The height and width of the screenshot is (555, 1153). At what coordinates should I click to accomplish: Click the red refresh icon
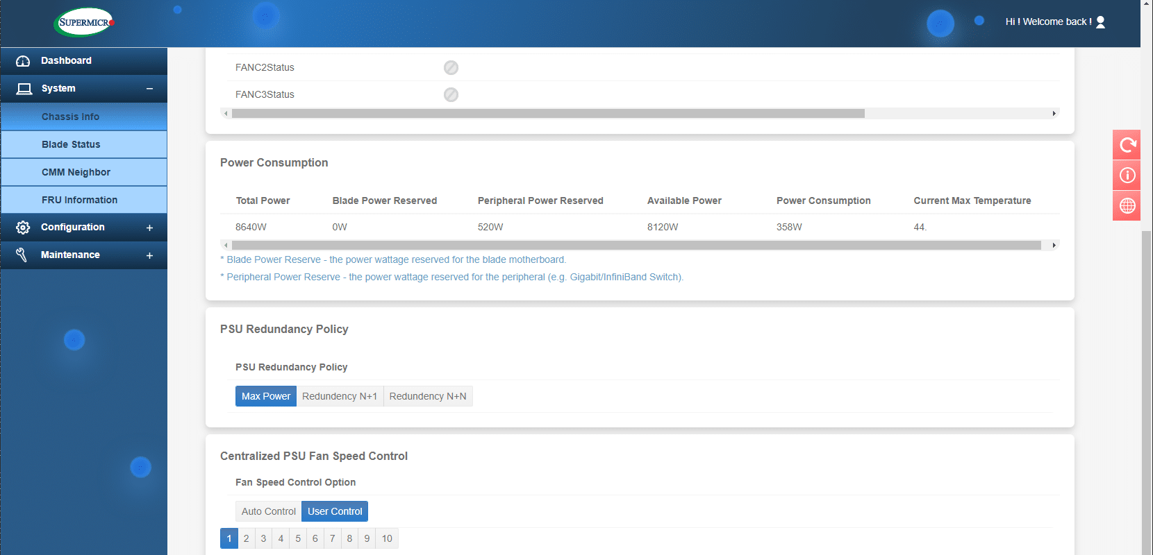[1127, 145]
